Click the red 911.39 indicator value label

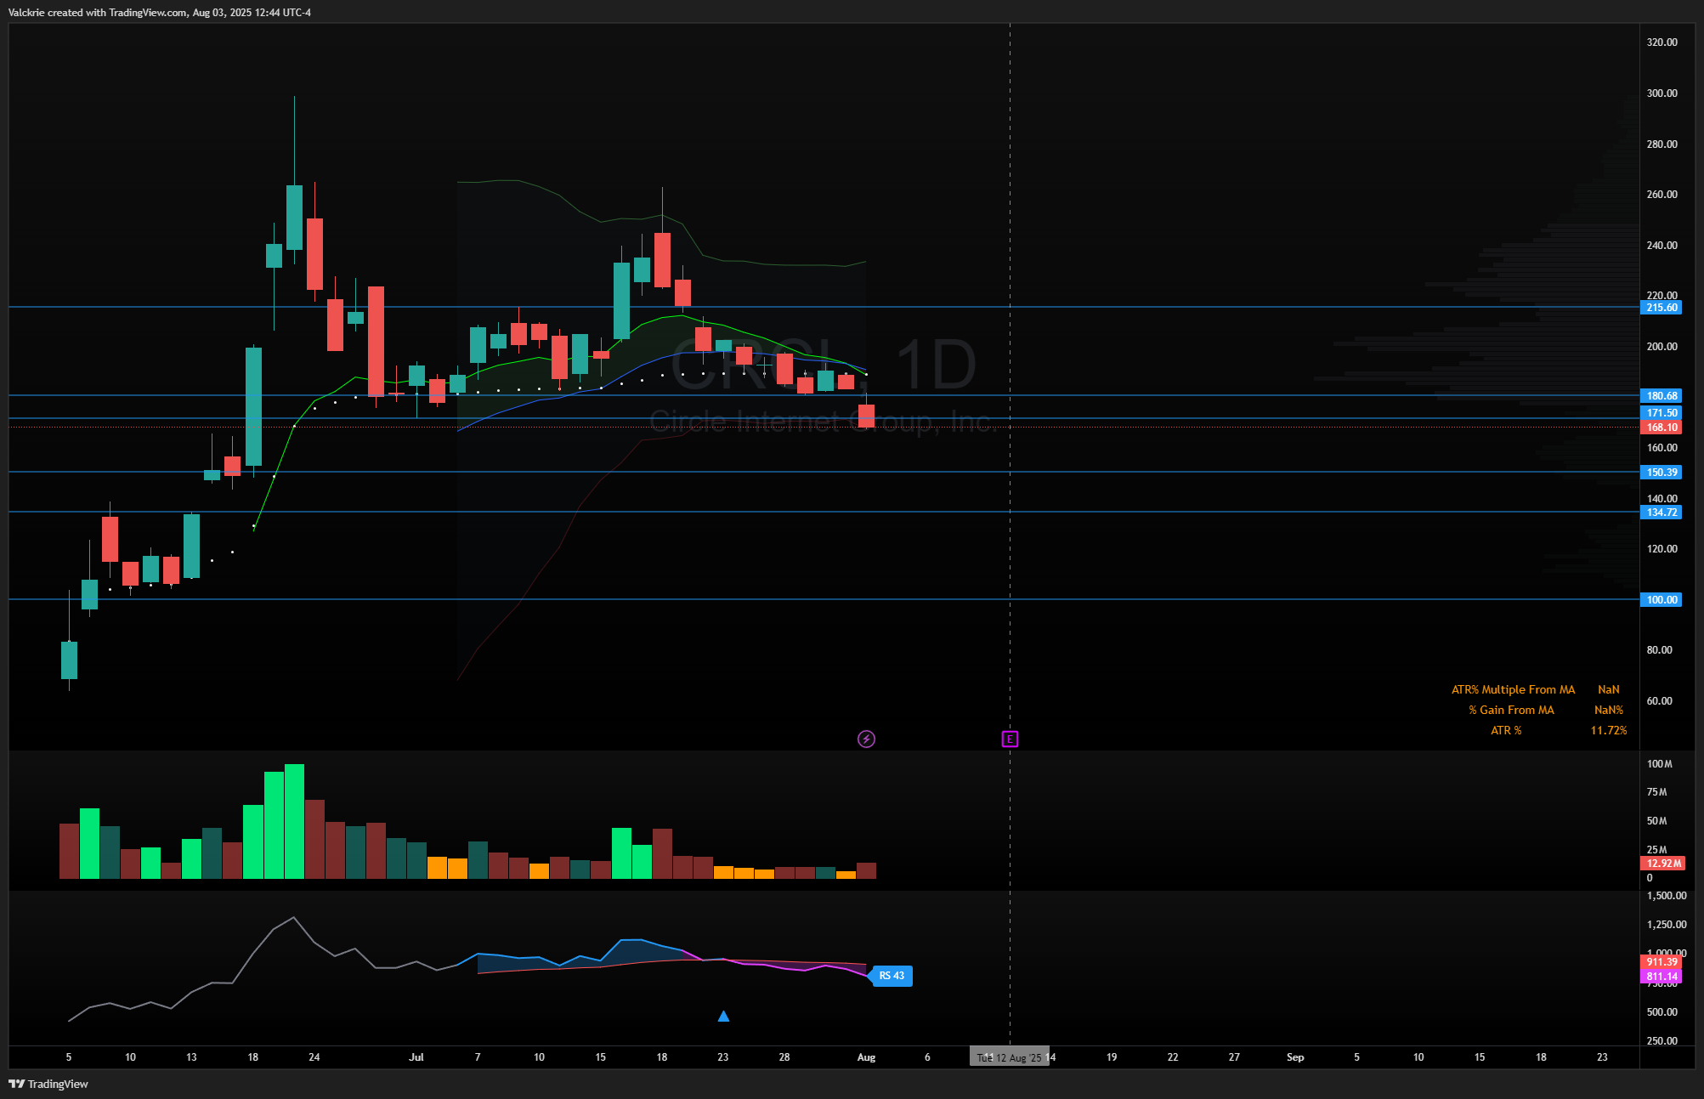(x=1661, y=962)
